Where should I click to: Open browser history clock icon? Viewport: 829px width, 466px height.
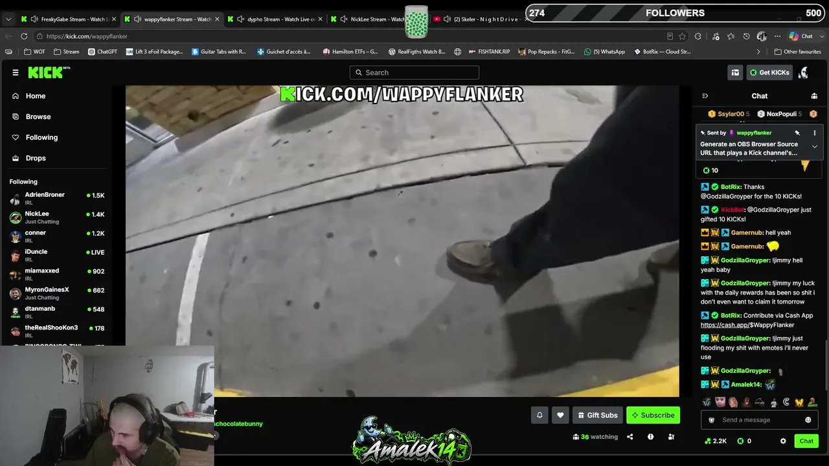tap(746, 36)
